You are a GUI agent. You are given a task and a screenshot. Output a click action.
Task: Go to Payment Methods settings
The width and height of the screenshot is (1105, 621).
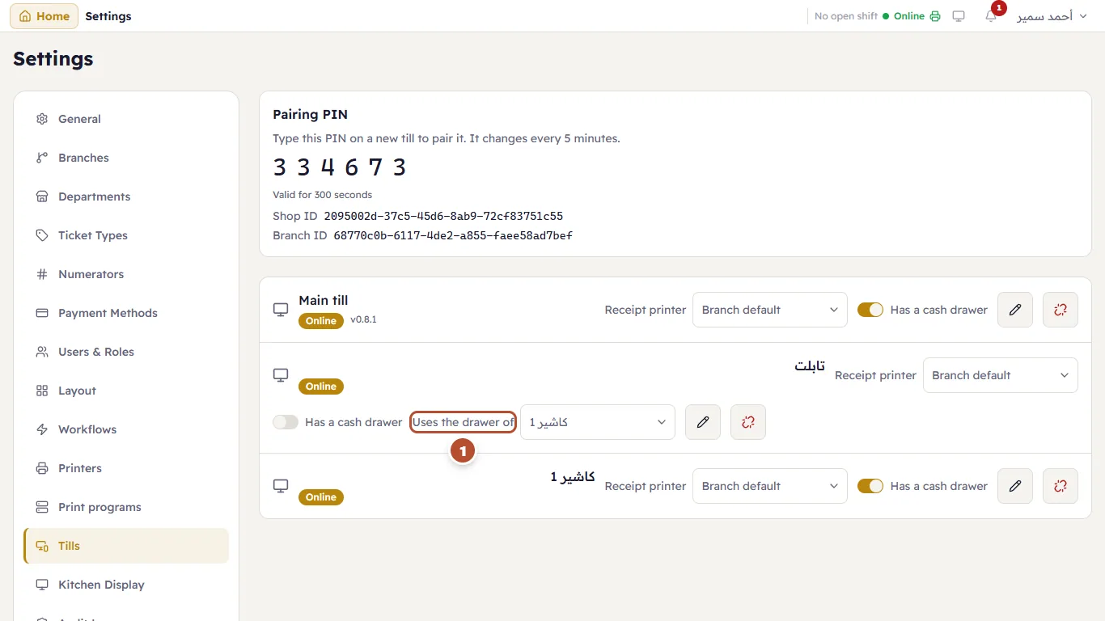pyautogui.click(x=126, y=313)
